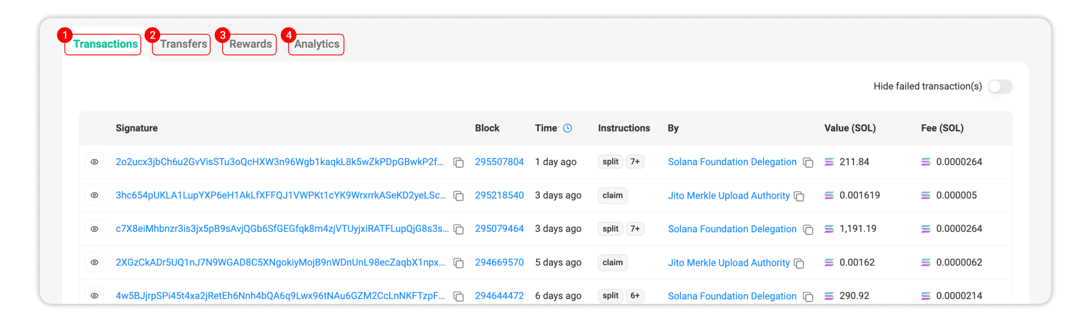
Task: Click SOL icon beside fee 0.000005
Action: [926, 195]
